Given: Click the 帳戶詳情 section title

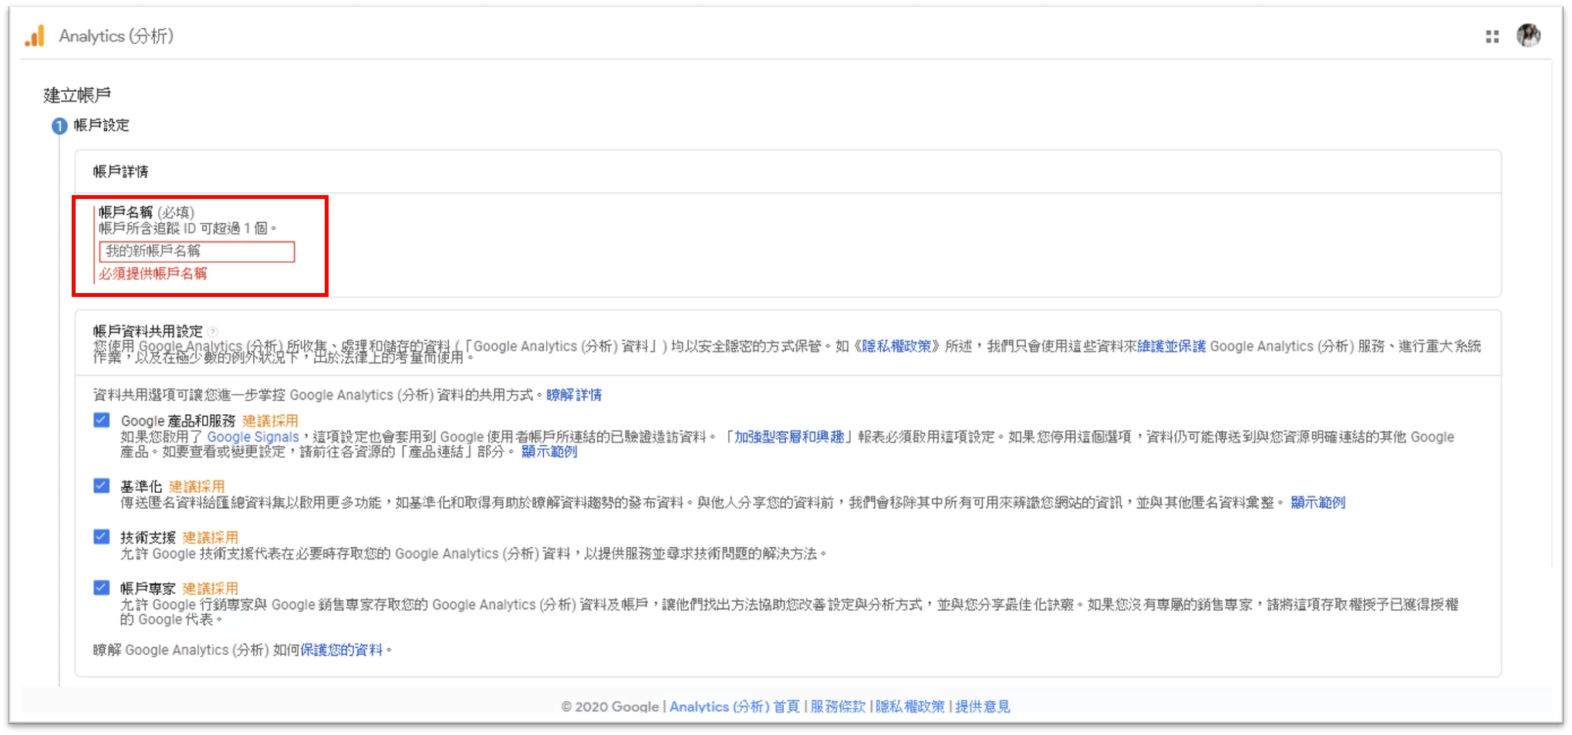Looking at the screenshot, I should click(120, 171).
